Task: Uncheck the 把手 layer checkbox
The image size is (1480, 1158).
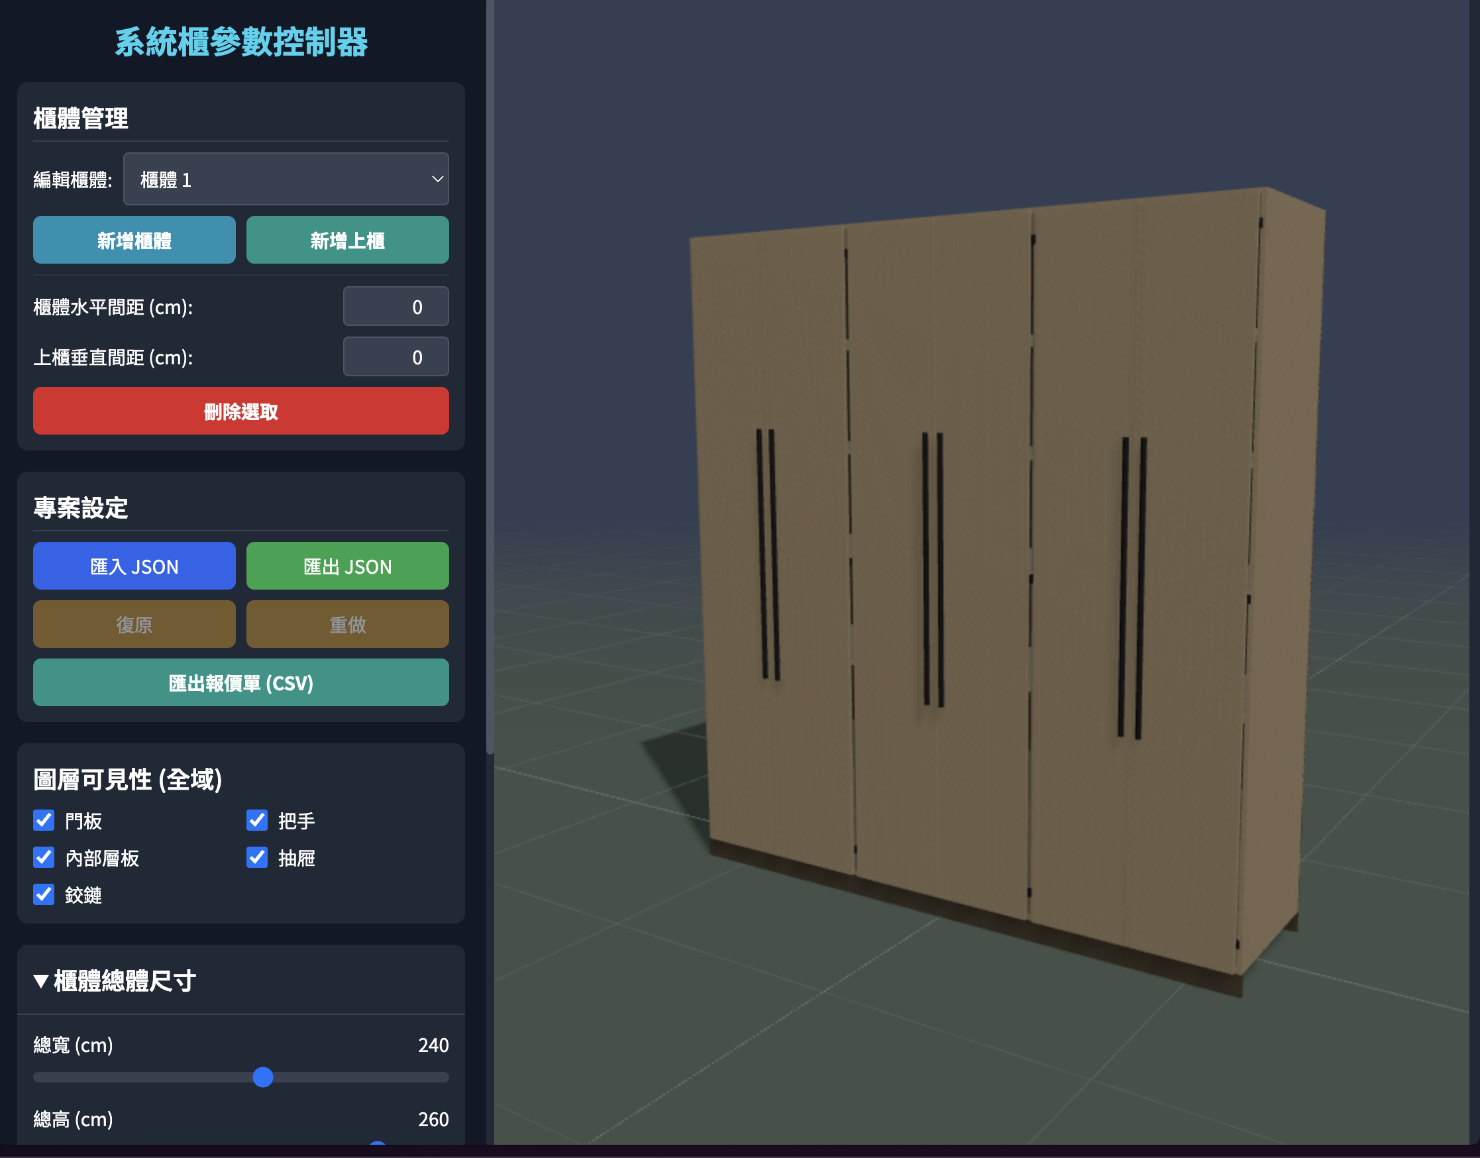Action: [x=257, y=820]
